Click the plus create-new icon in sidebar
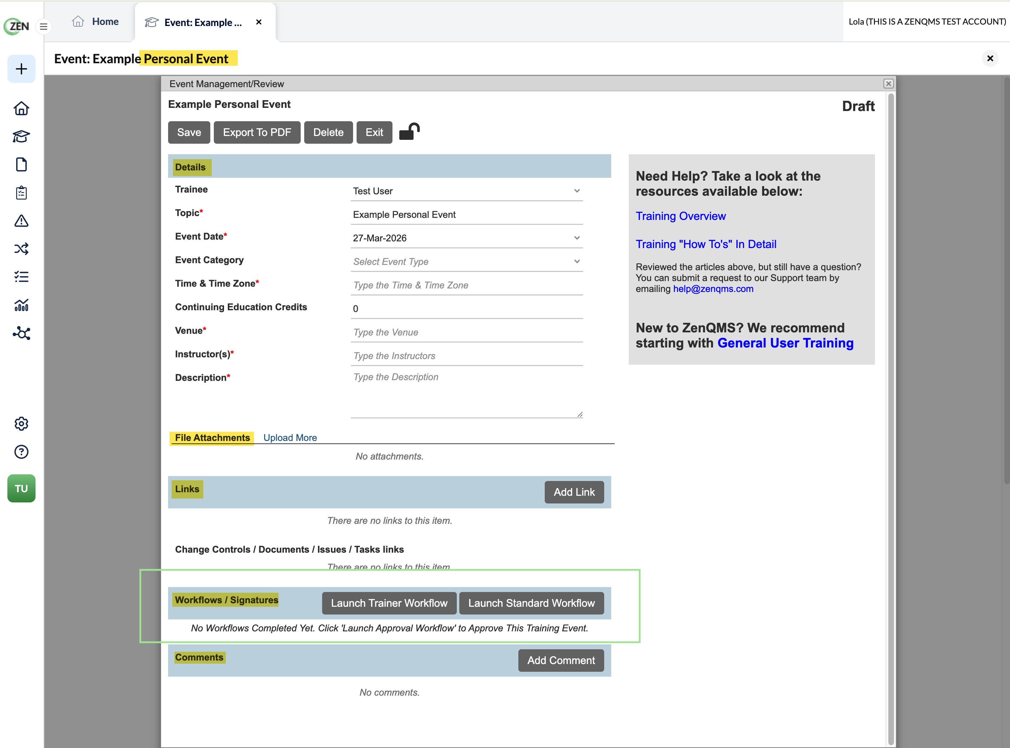 21,69
